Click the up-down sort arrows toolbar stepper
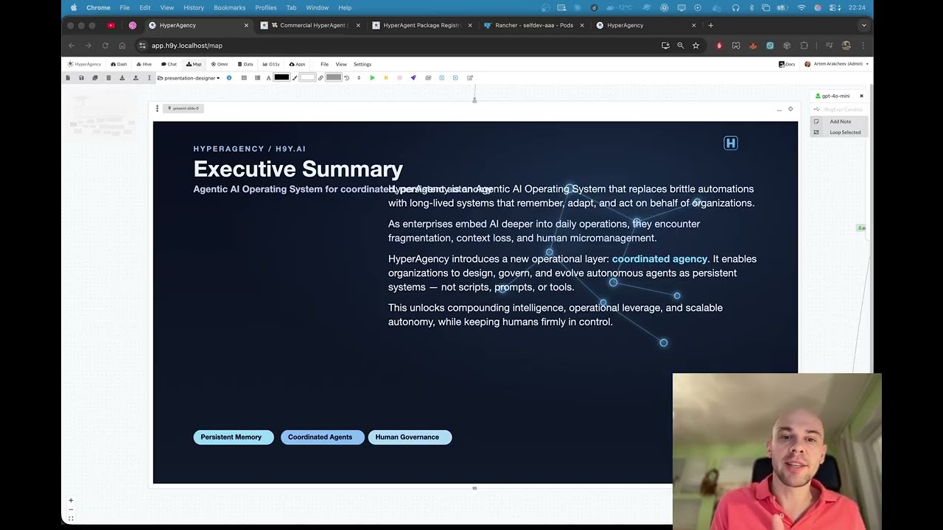Image resolution: width=943 pixels, height=530 pixels. click(x=359, y=77)
